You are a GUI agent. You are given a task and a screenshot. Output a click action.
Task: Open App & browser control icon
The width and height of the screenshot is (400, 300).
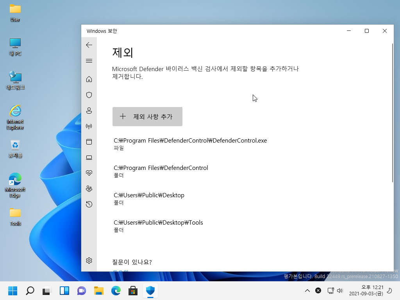[x=89, y=142]
